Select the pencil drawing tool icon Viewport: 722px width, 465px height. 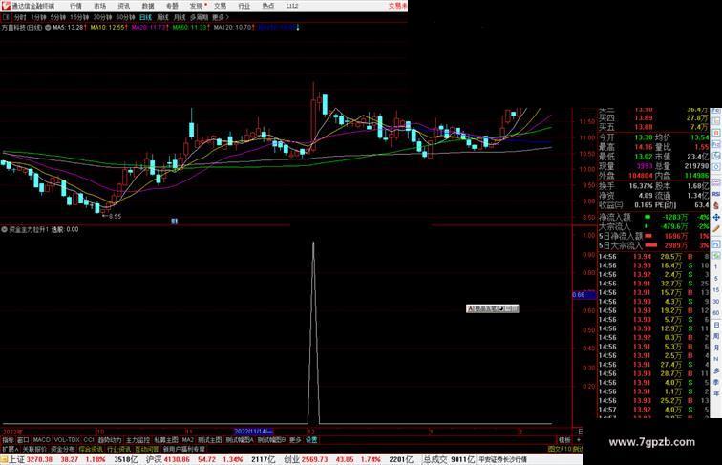[716, 228]
